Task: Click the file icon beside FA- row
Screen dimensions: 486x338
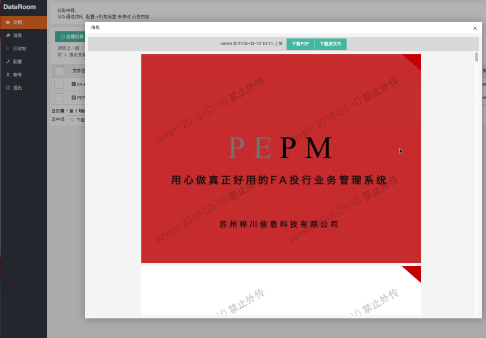Action: point(74,84)
